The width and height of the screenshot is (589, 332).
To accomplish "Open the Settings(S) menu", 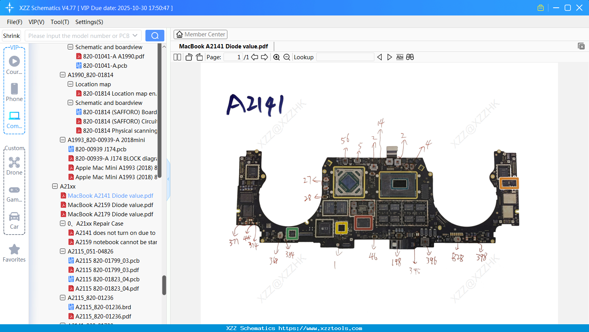I will 89,22.
